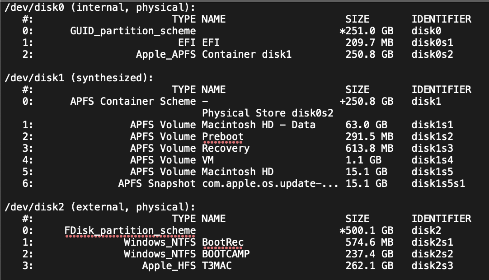Select the "574.6 MB" size value
489x280 pixels.
[x=369, y=242]
